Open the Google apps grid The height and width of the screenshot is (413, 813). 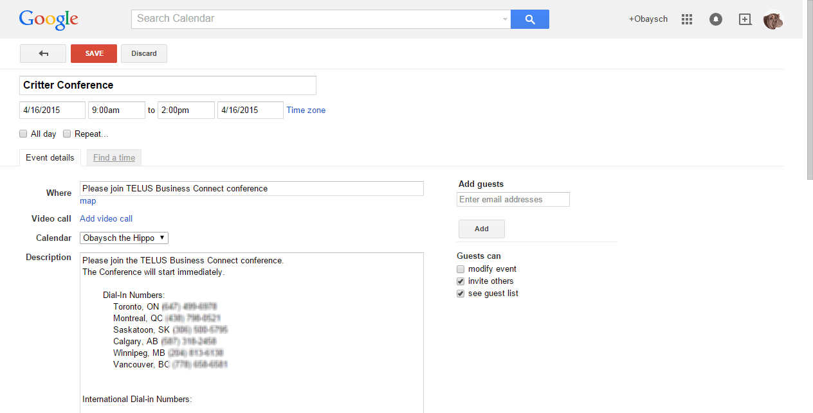[x=686, y=19]
